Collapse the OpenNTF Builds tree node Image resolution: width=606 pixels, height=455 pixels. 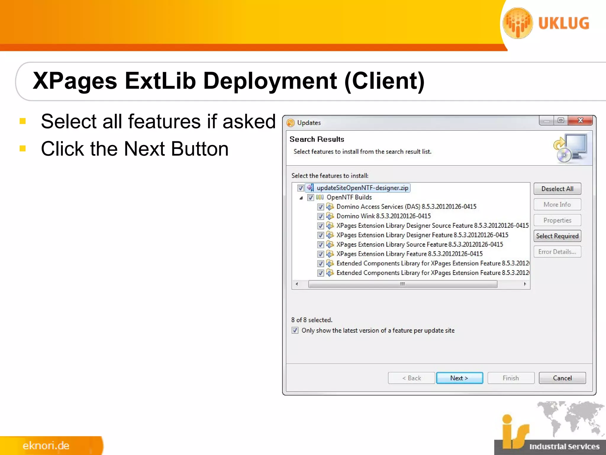(x=301, y=198)
